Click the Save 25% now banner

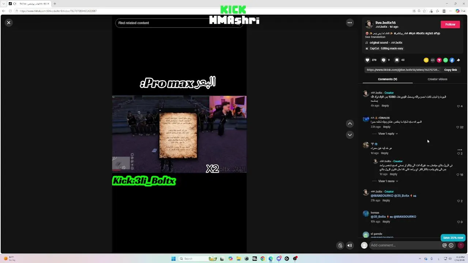pos(453,238)
